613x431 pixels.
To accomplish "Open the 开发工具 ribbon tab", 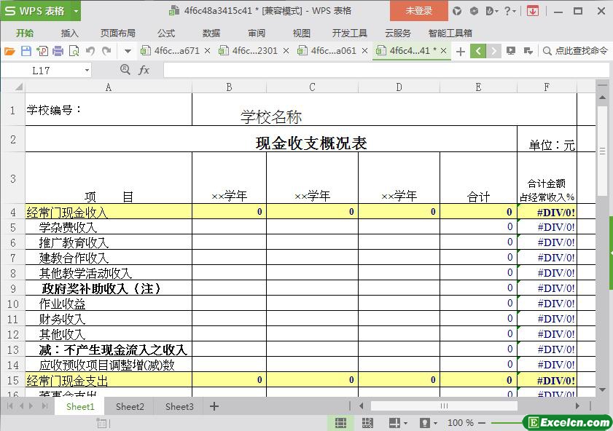I will tap(349, 33).
